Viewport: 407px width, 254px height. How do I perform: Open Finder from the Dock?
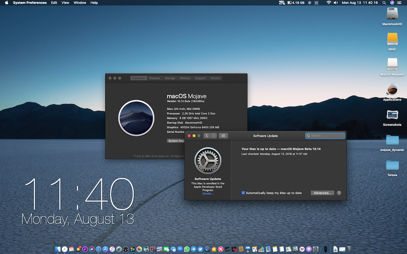[58, 249]
